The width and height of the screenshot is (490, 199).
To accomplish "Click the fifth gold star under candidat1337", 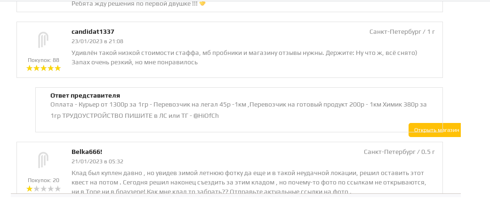I will [57, 68].
